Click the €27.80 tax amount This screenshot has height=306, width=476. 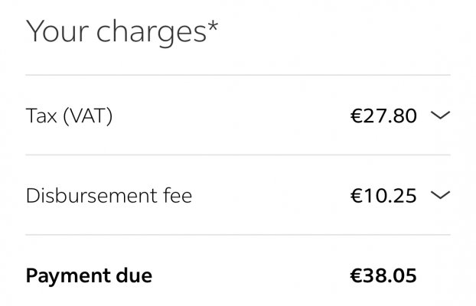coord(383,116)
